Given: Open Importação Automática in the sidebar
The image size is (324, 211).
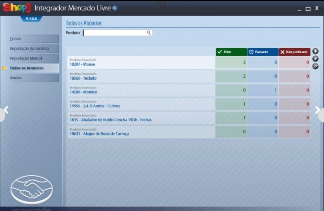Looking at the screenshot, I should (34, 49).
